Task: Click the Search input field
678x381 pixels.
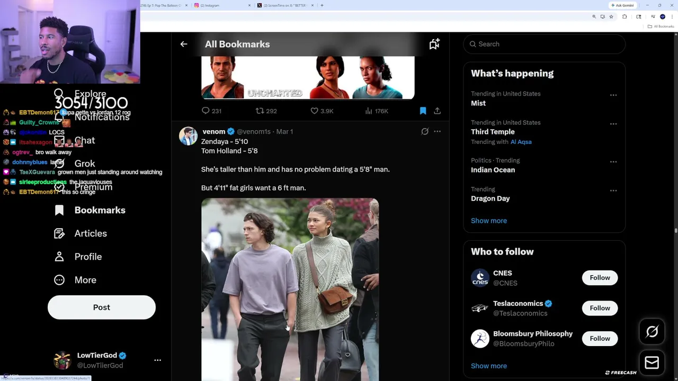Action: point(544,44)
